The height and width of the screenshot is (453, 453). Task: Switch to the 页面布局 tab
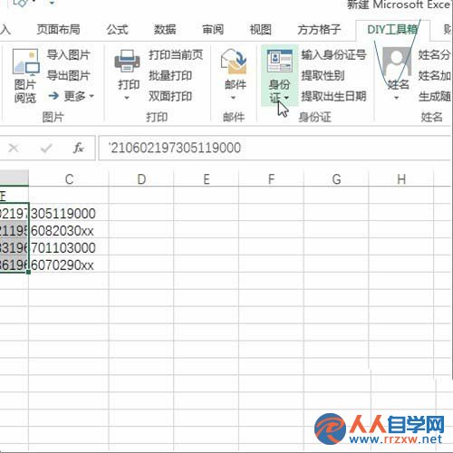click(58, 30)
